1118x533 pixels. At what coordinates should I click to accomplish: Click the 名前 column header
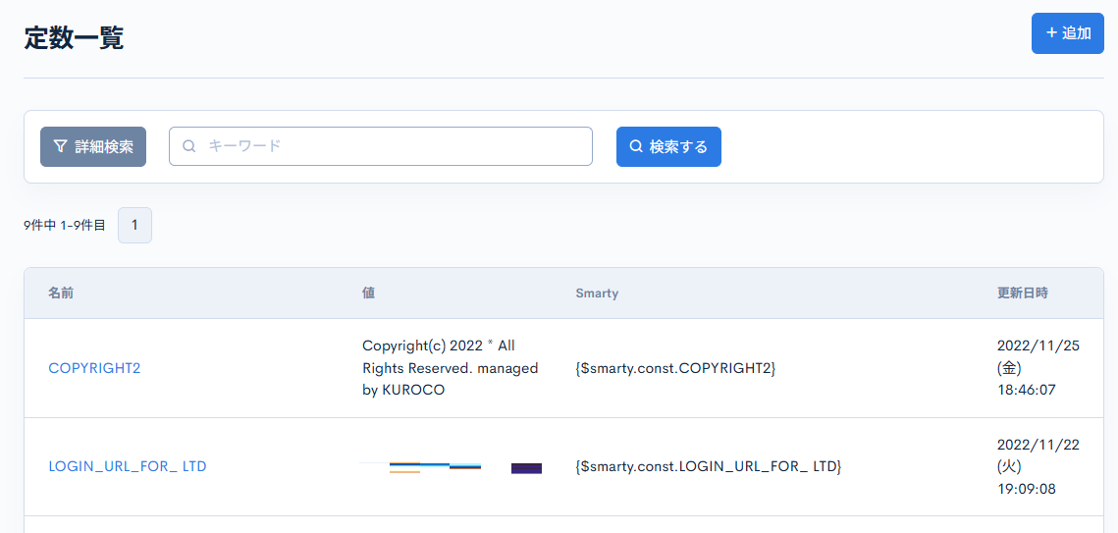tap(61, 293)
